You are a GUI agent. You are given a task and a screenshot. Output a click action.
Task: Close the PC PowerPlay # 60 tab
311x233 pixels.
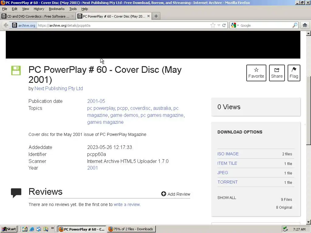pyautogui.click(x=148, y=16)
